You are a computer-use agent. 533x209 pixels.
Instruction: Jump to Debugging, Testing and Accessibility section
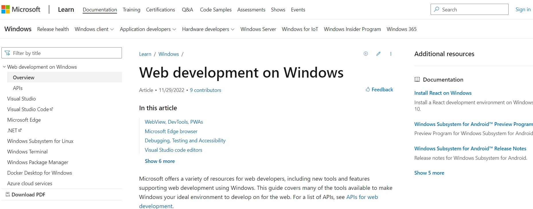coord(185,140)
